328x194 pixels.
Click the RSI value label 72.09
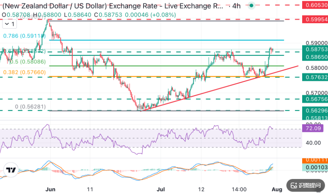[x=313, y=128]
